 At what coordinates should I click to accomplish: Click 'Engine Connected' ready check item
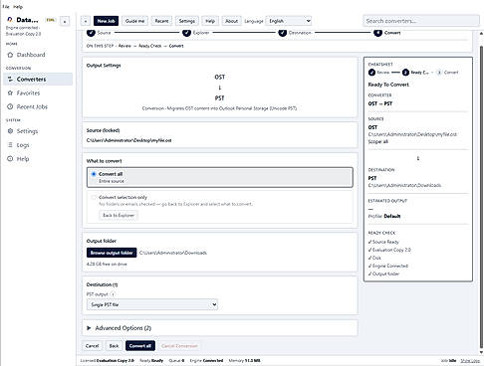pos(388,266)
